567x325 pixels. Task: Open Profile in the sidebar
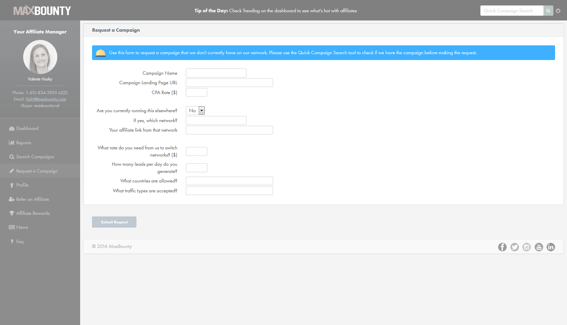(22, 185)
